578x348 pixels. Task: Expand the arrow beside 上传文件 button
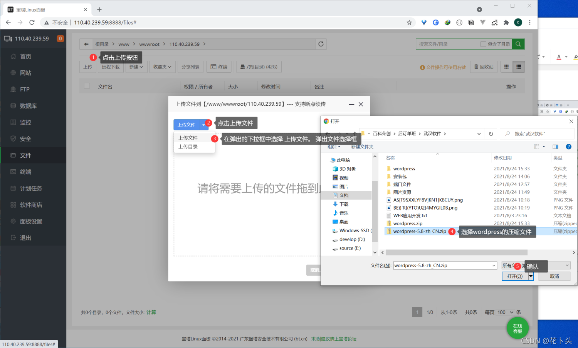point(204,125)
